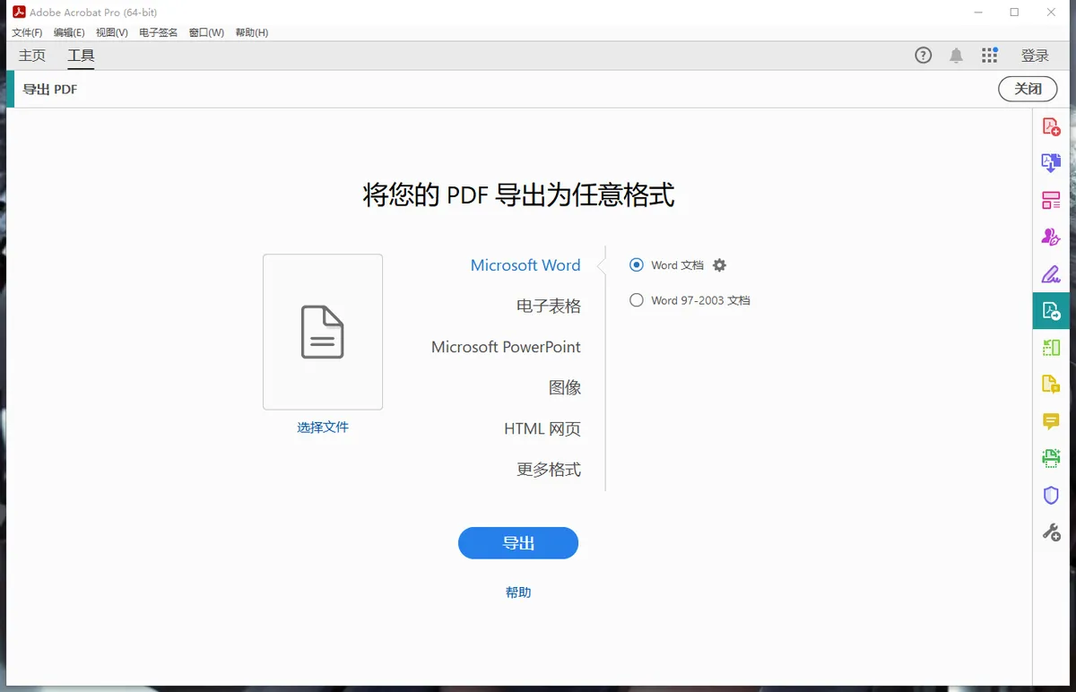Open the Organize Pages sidebar icon

click(x=1051, y=200)
